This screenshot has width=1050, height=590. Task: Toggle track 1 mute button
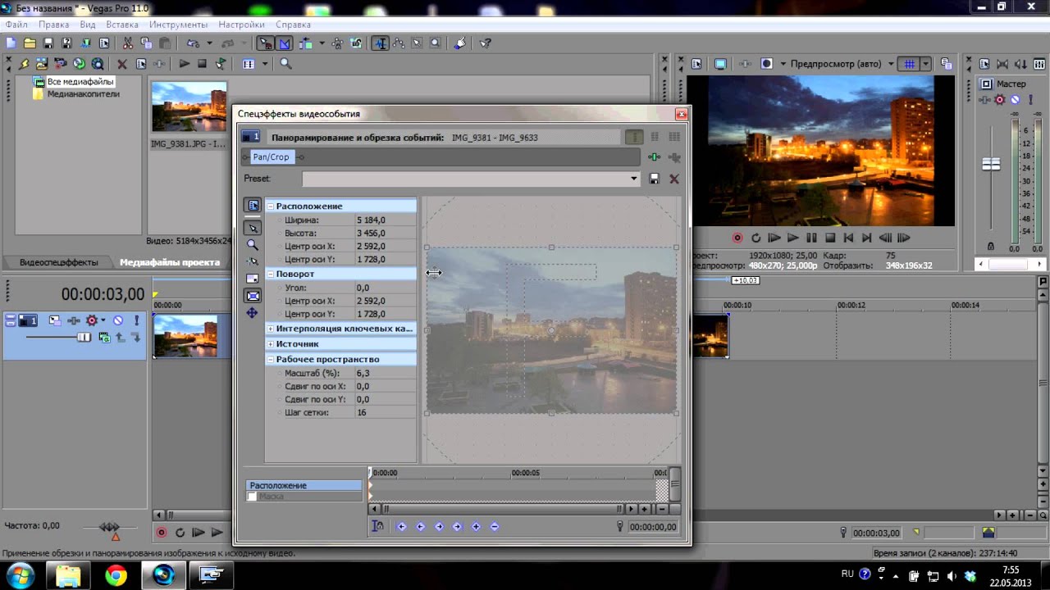pos(118,320)
